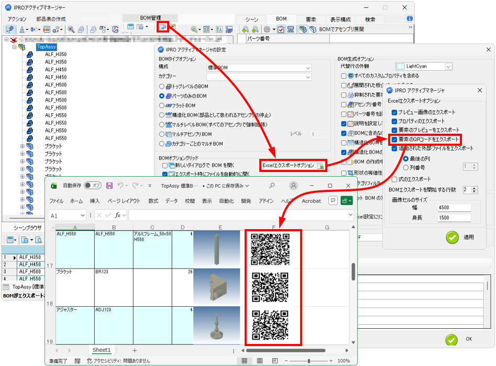
Task: Select フラットBOM radio option
Action: coord(162,105)
